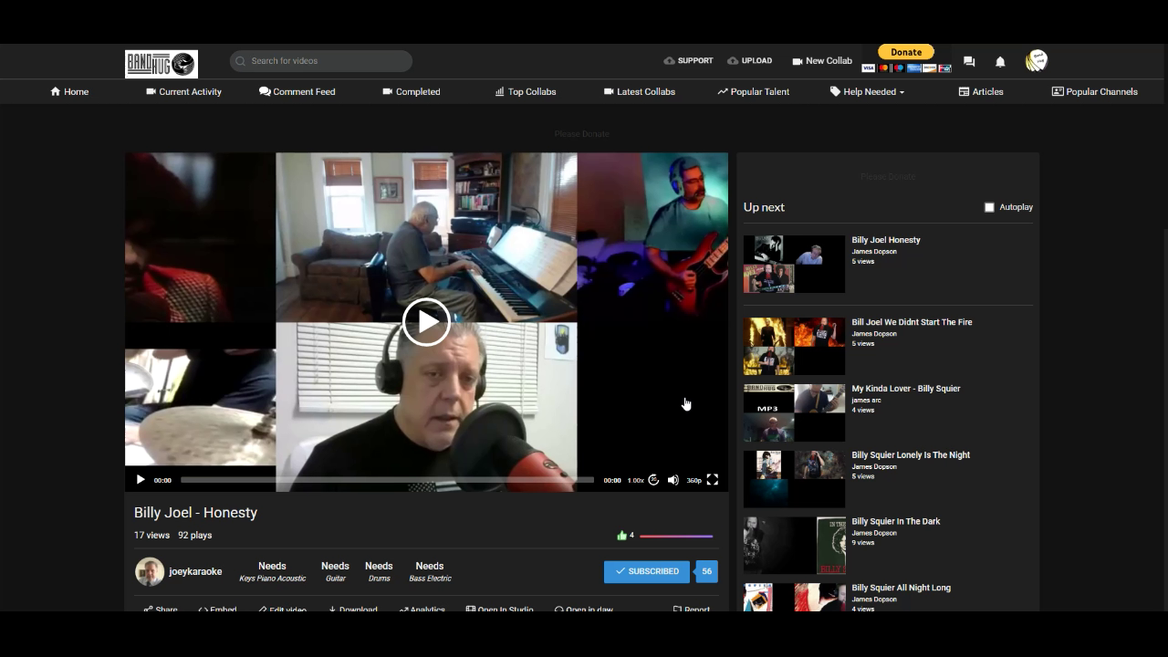Enter fullscreen mode
This screenshot has width=1168, height=657.
713,480
